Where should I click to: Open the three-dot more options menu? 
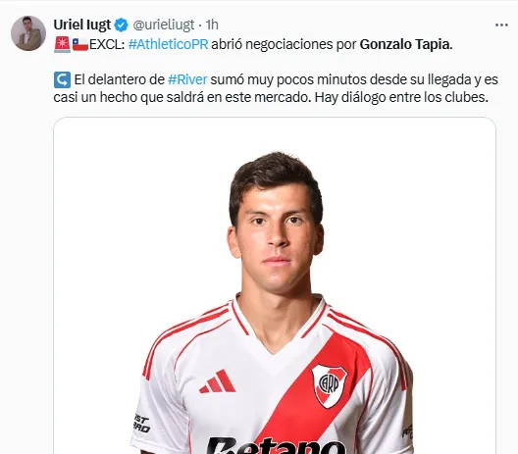click(x=501, y=25)
